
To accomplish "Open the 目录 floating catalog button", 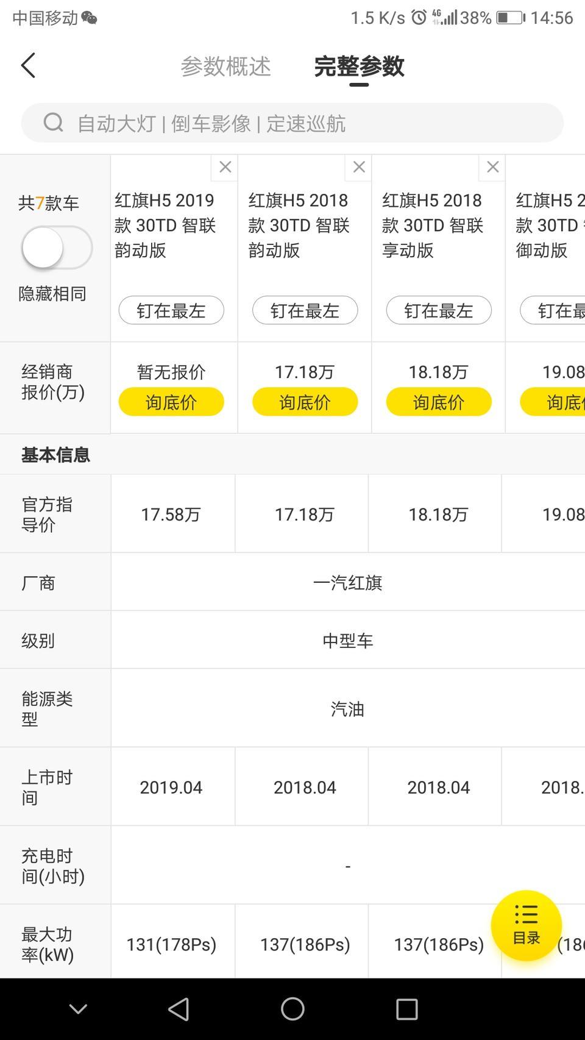I will [526, 925].
